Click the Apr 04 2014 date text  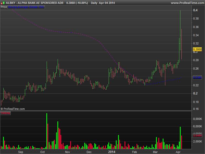[x=107, y=3]
